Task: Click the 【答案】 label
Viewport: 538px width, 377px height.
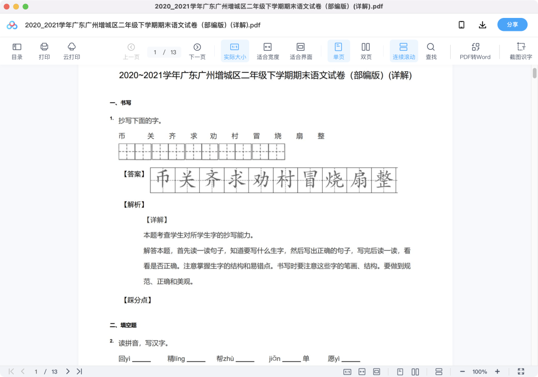Action: 134,174
